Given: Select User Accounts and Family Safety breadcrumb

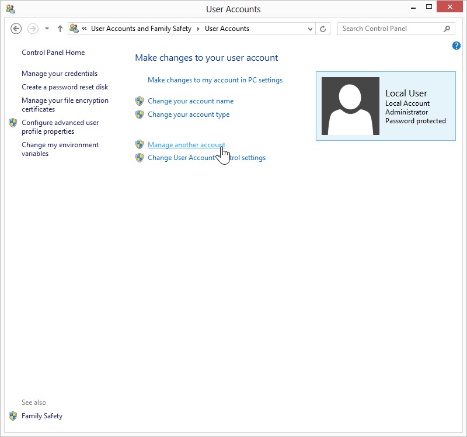Looking at the screenshot, I should (x=141, y=29).
